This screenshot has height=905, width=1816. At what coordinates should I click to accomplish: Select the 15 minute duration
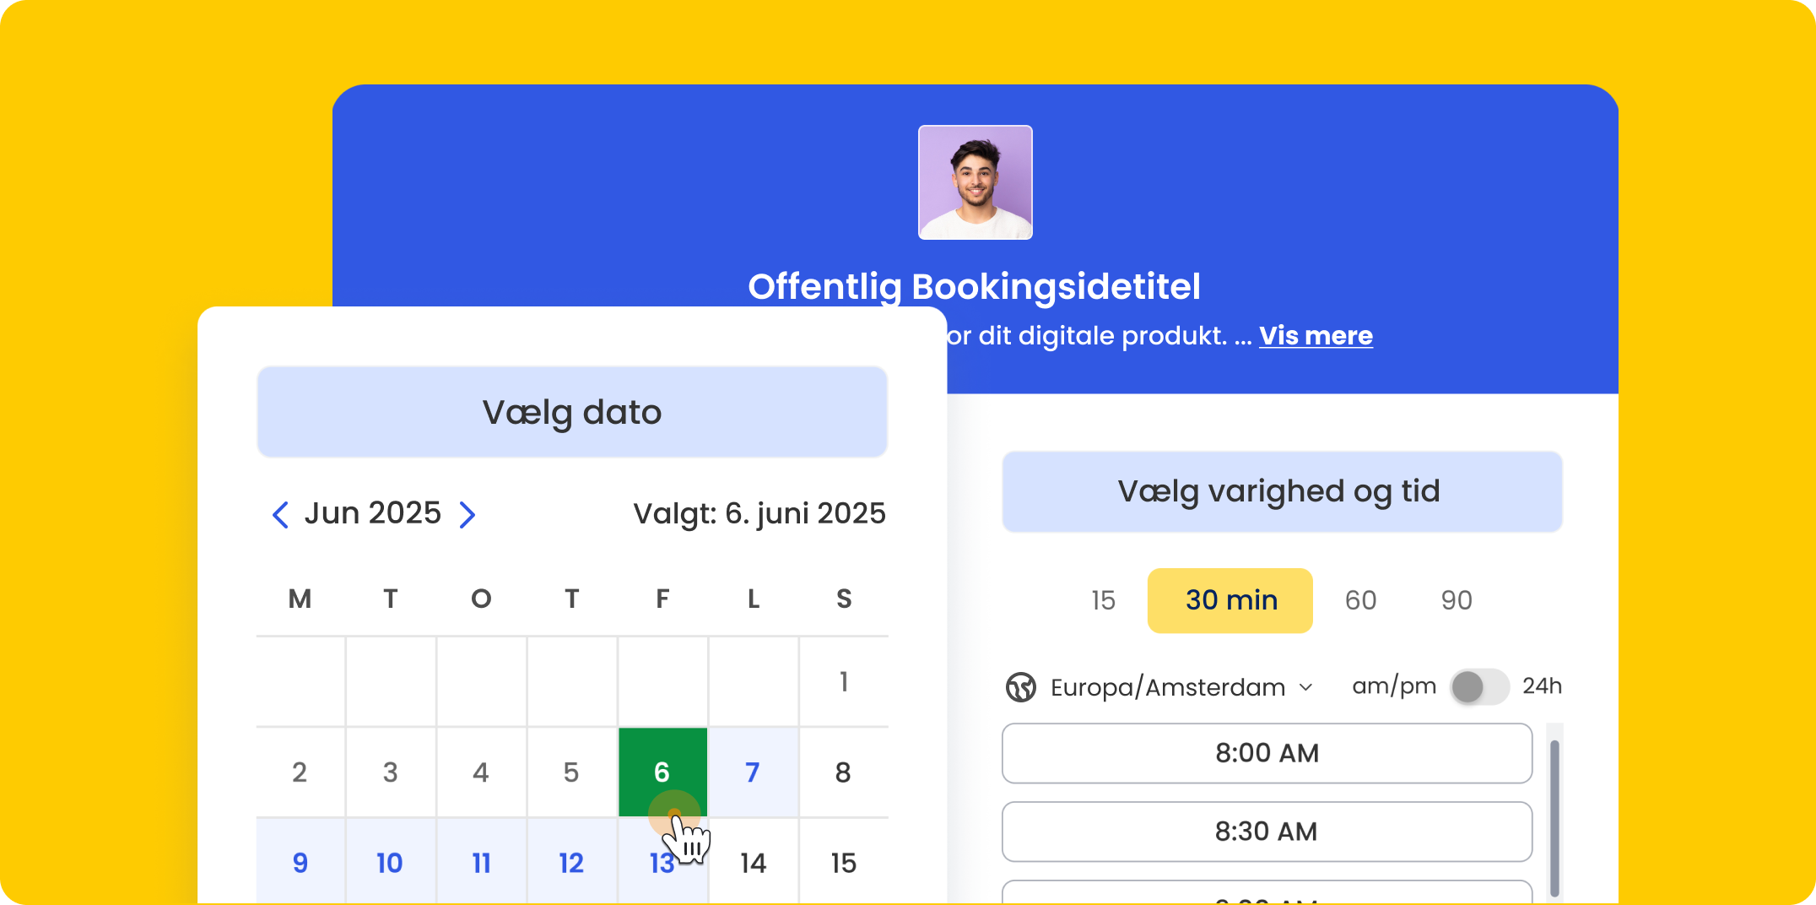coord(1103,600)
